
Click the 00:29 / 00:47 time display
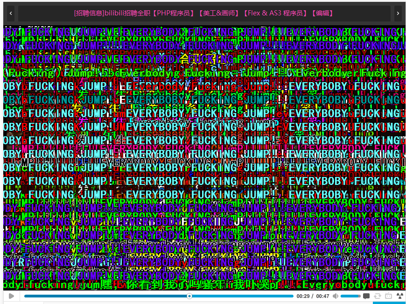313,296
